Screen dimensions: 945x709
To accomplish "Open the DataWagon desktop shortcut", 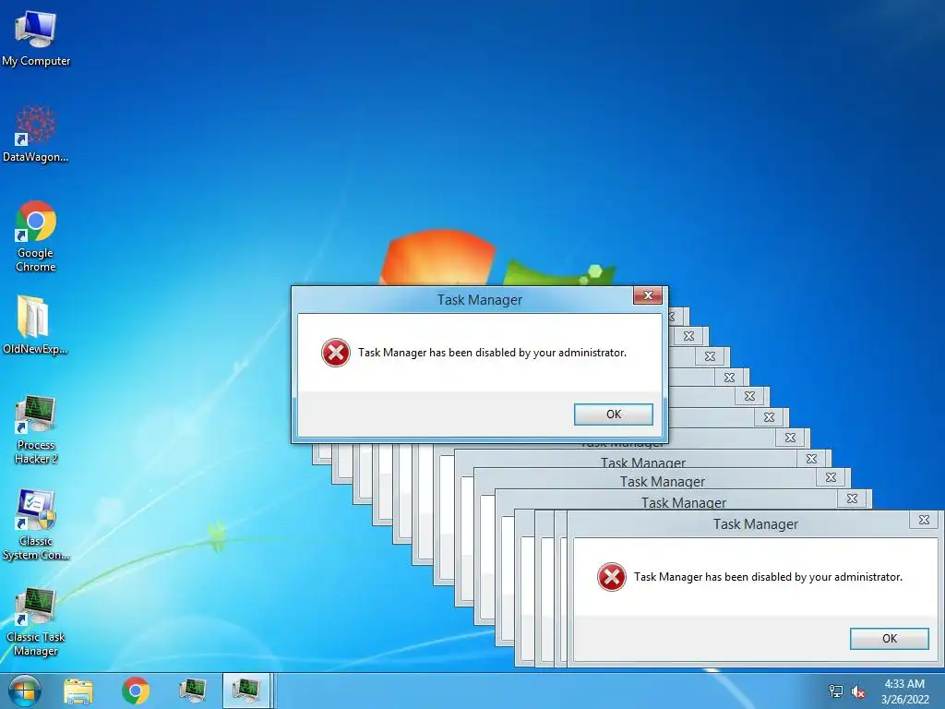I will coord(36,134).
